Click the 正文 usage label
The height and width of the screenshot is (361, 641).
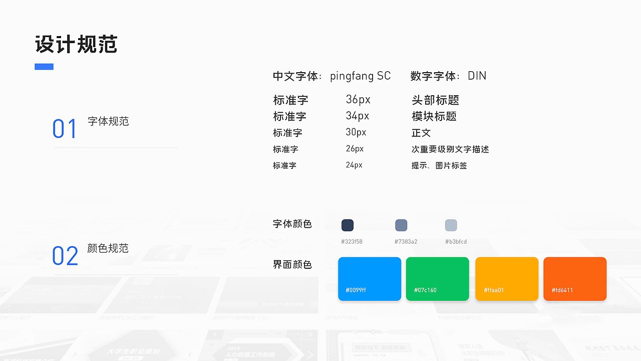pos(421,133)
